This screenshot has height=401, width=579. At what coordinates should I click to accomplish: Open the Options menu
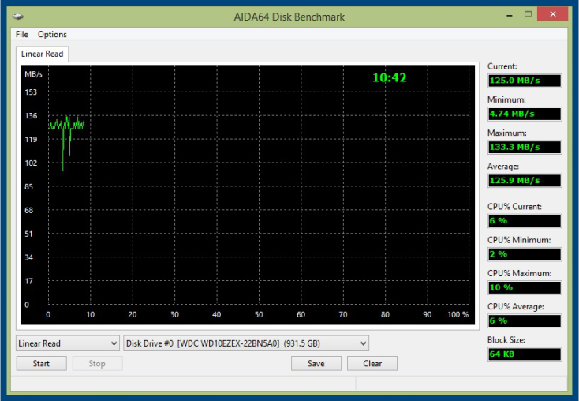pos(52,35)
